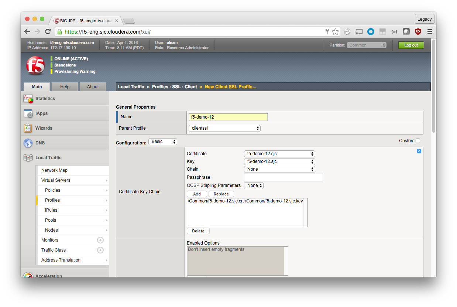Click the Local Traffic icon
457x307 pixels.
tap(28, 158)
